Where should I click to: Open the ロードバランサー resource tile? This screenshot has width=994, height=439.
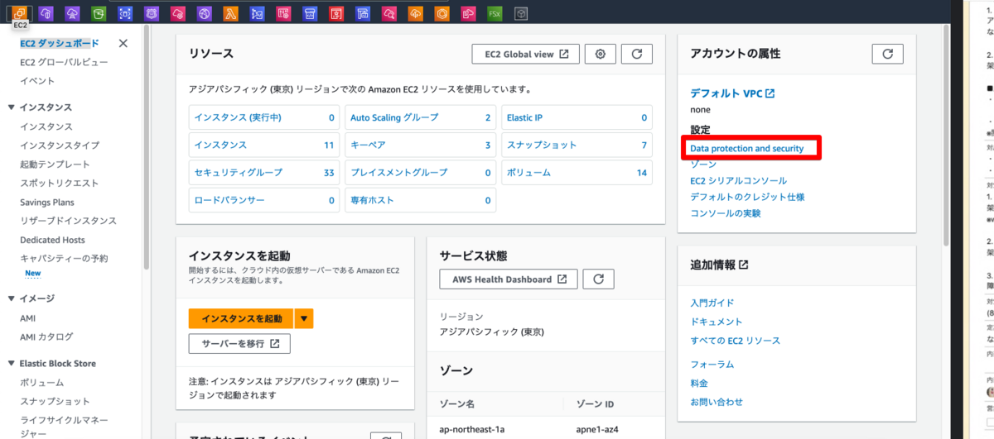click(263, 200)
